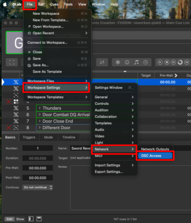This screenshot has width=191, height=223.
Task: Switch to the Triggers tab
Action: (x=29, y=137)
